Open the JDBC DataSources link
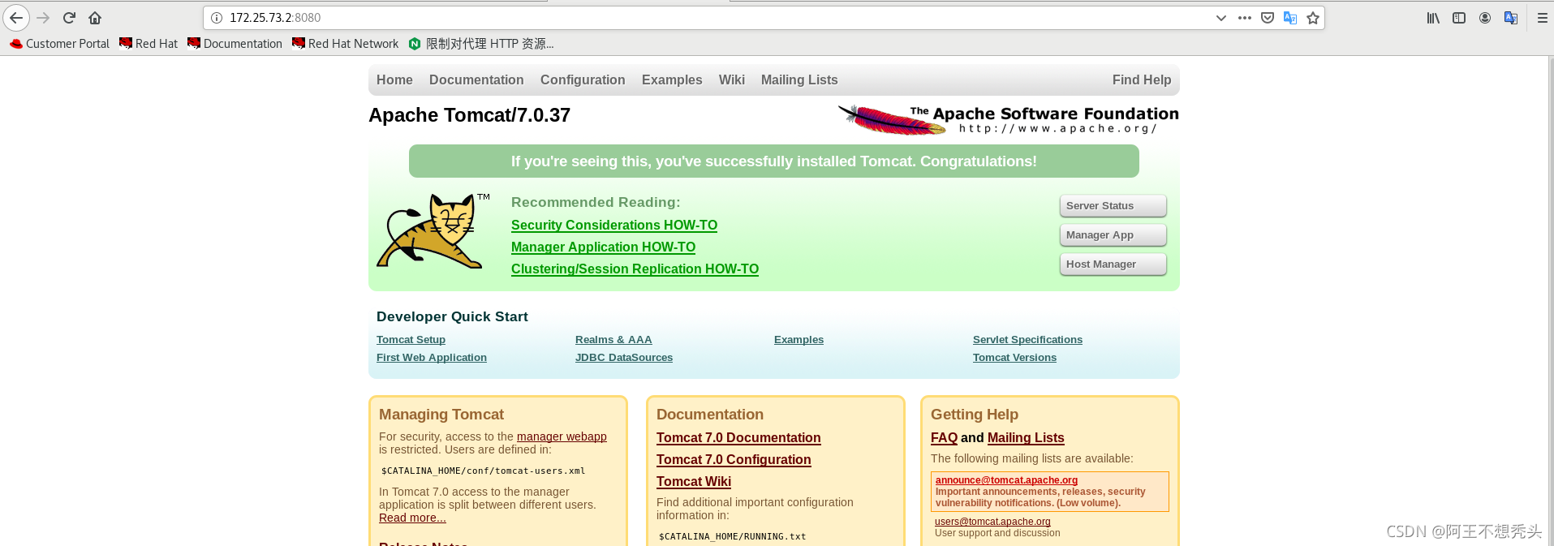This screenshot has width=1554, height=546. (x=624, y=358)
